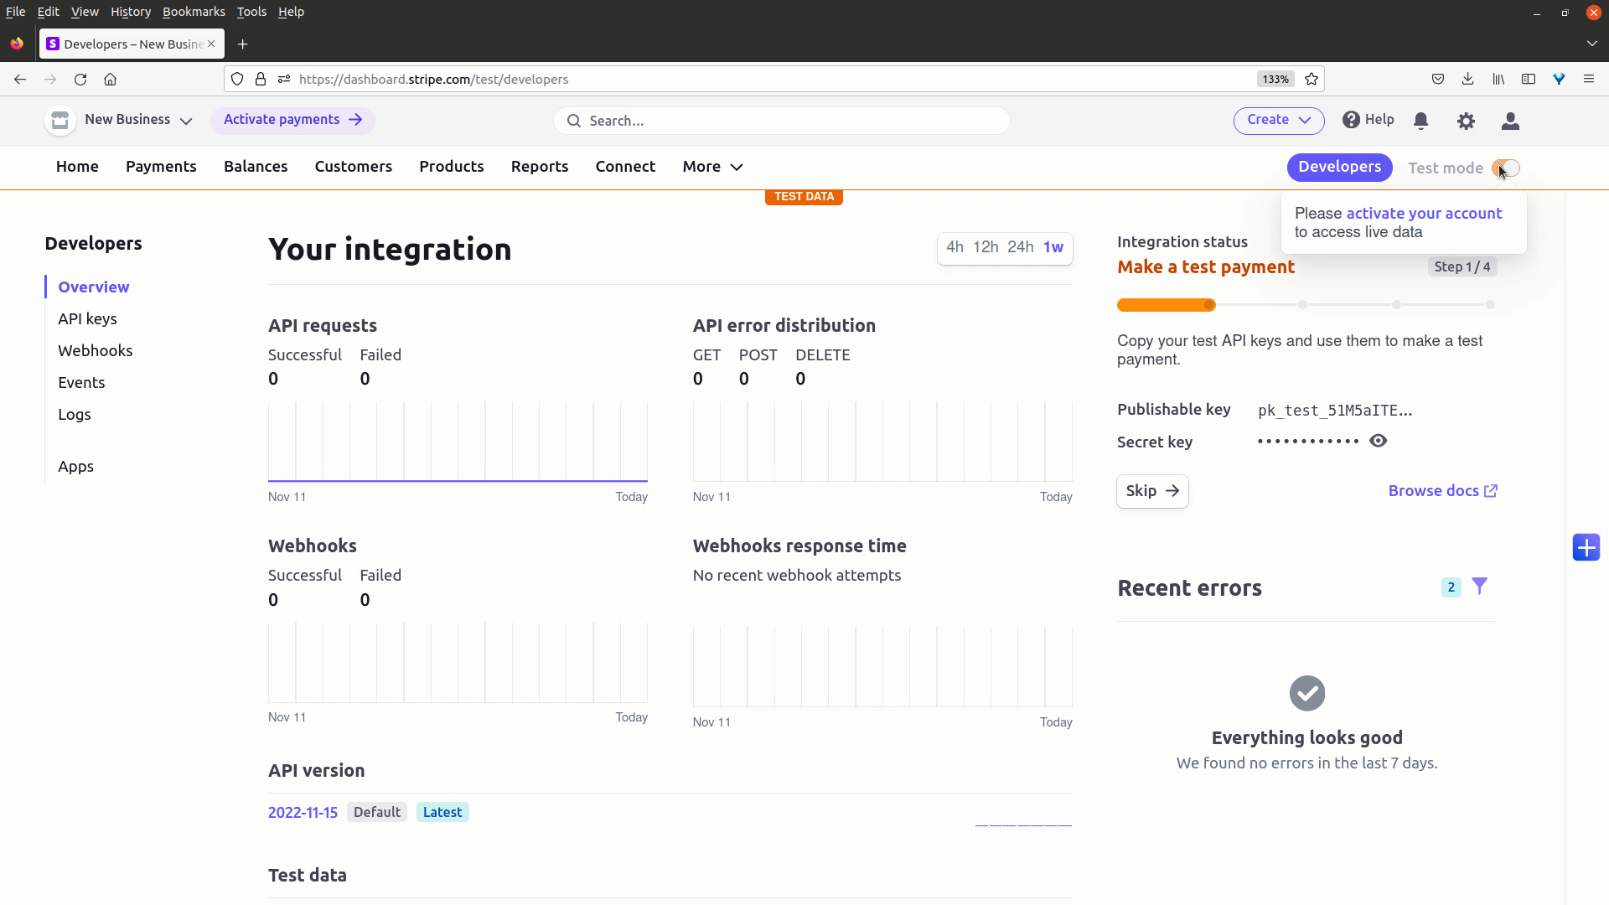This screenshot has width=1609, height=905.
Task: Click the integration progress bar
Action: [x=1306, y=305]
